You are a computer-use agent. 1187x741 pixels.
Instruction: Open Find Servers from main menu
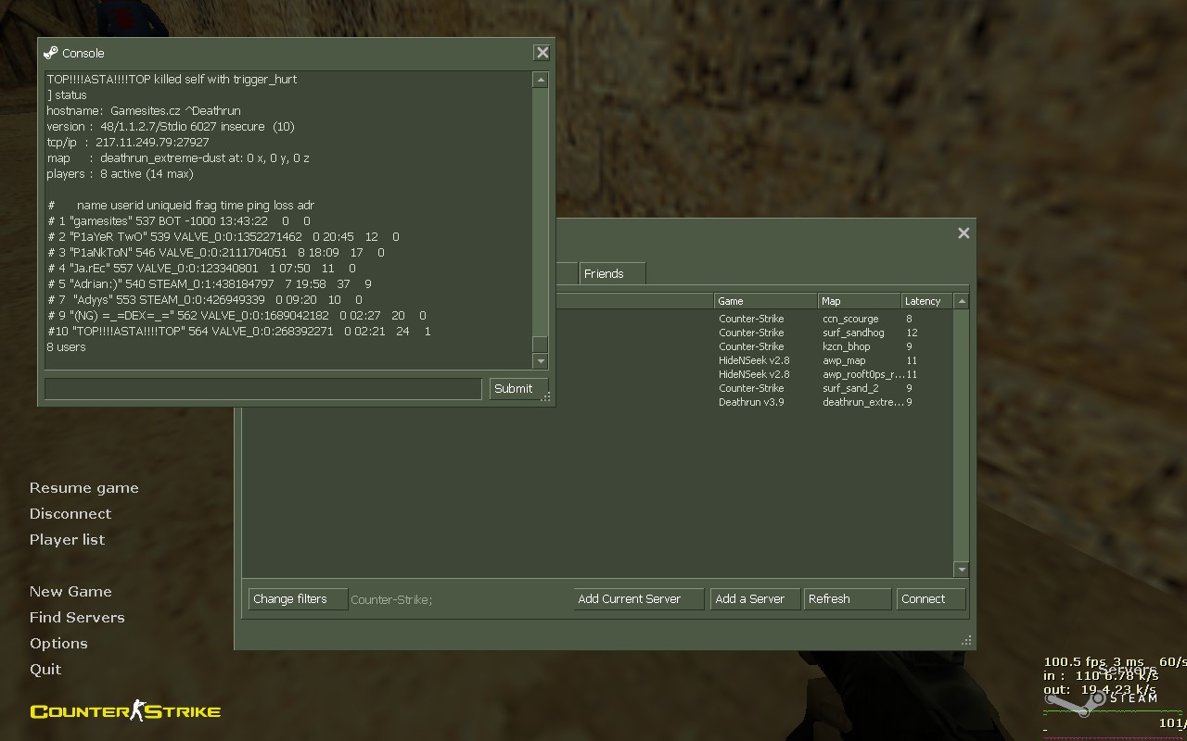coord(76,618)
